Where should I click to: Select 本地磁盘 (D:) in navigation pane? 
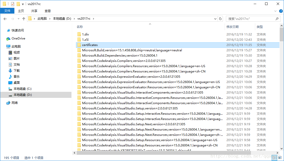[22, 95]
